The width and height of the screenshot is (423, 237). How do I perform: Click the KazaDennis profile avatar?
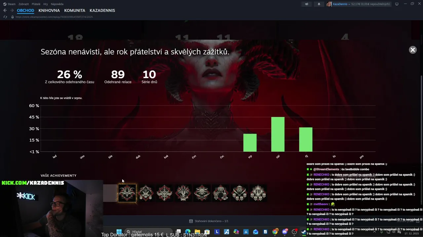pyautogui.click(x=329, y=4)
